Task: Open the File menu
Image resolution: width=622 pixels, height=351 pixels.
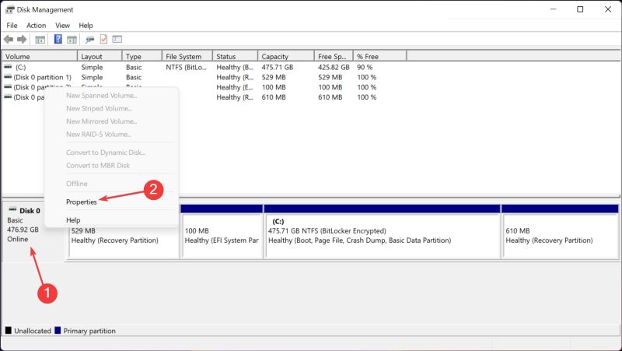Action: (x=12, y=25)
